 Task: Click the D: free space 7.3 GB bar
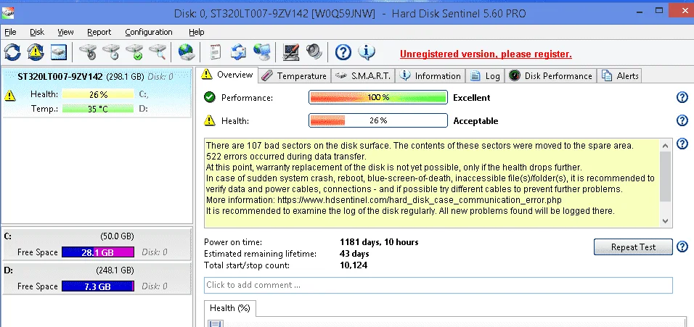tap(98, 286)
